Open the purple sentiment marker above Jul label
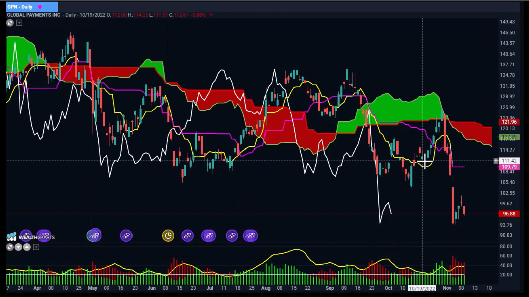 [x=208, y=235]
